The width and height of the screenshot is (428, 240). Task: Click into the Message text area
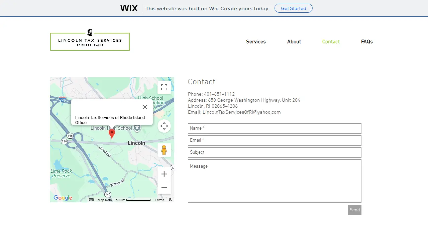275,181
